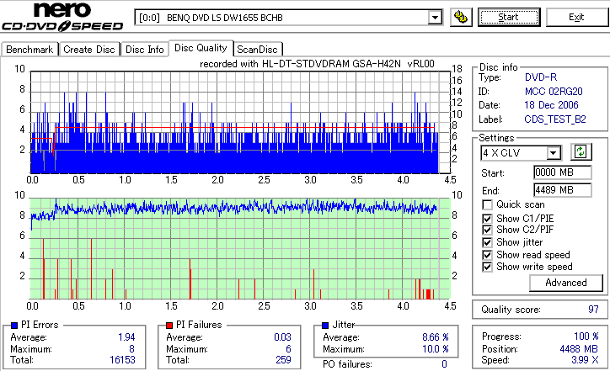Image resolution: width=610 pixels, height=371 pixels.
Task: Click the recorded with HL-DT-ST text
Action: 317,64
